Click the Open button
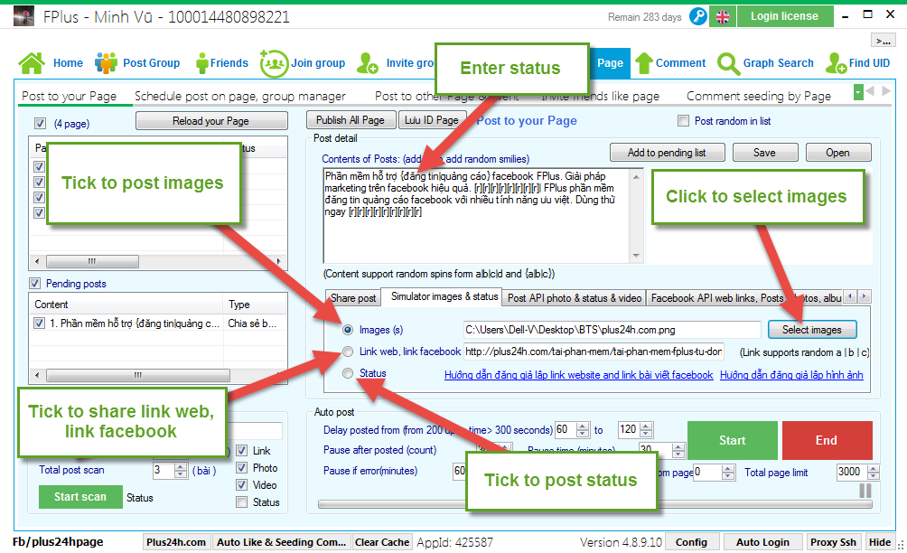The height and width of the screenshot is (553, 907). [837, 153]
